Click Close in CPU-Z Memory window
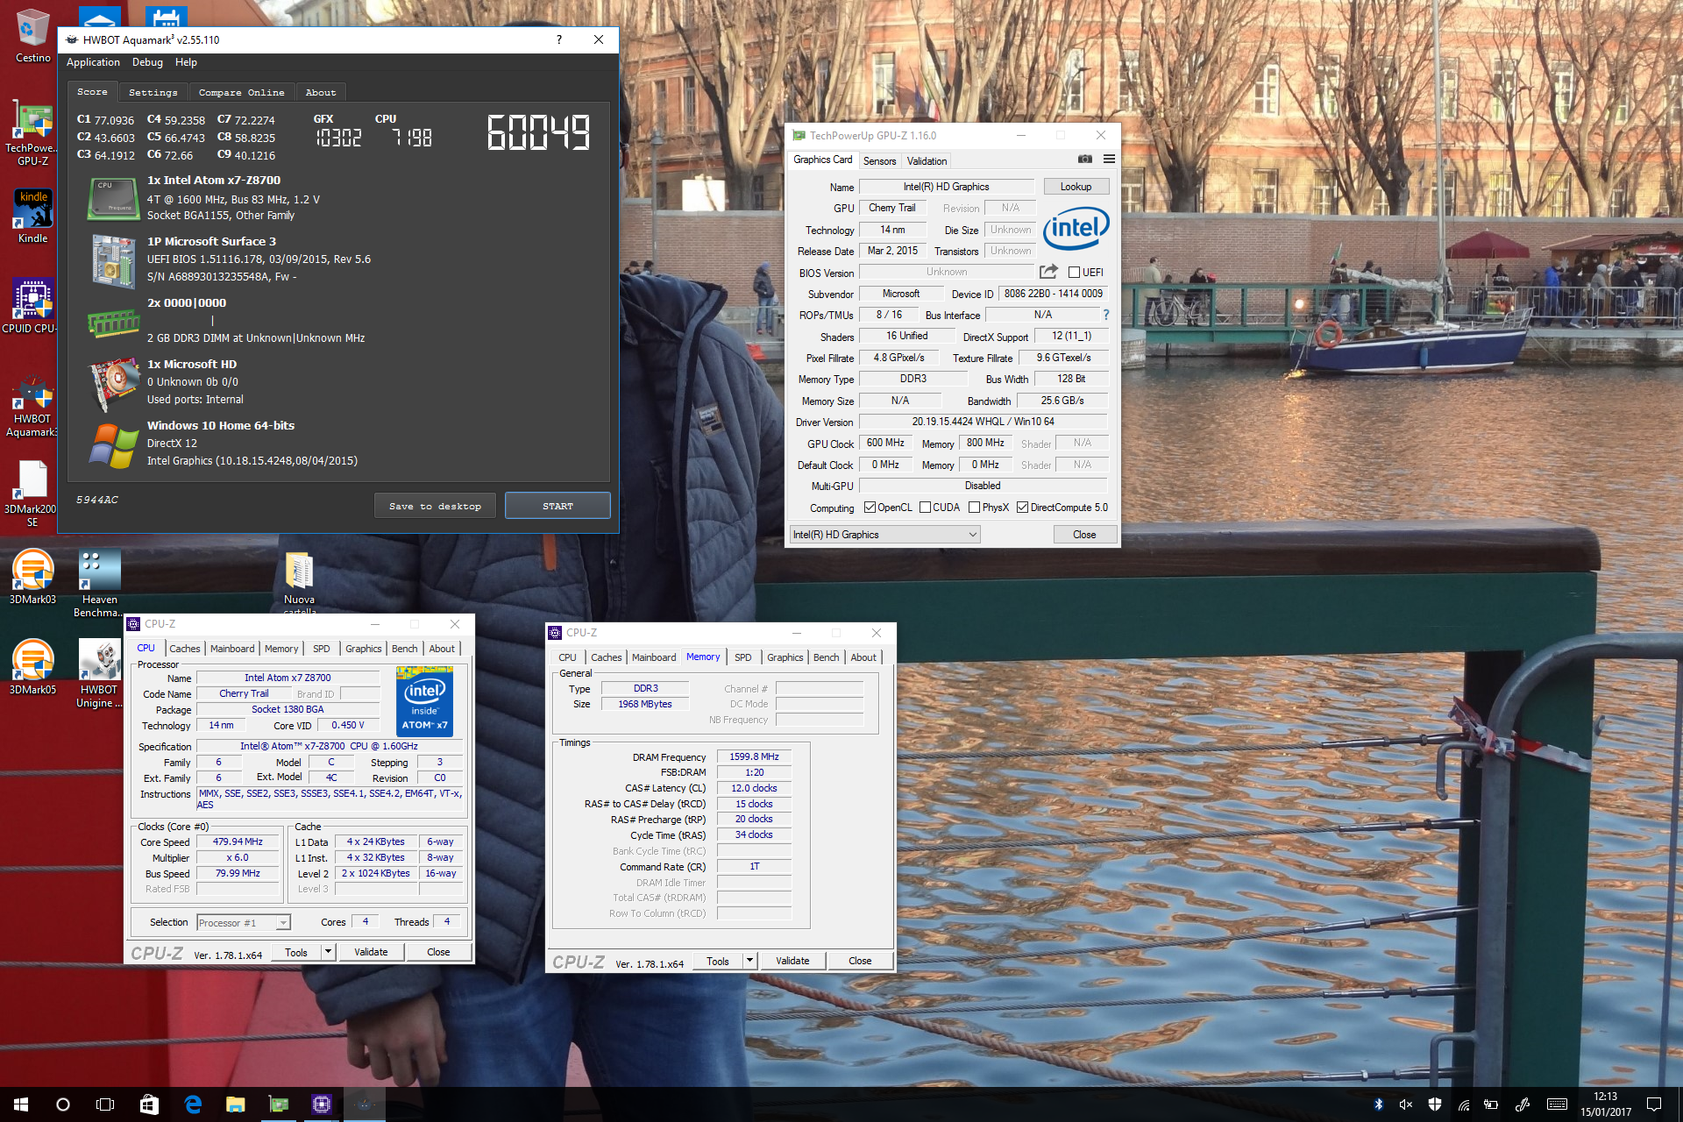This screenshot has width=1683, height=1122. [860, 961]
